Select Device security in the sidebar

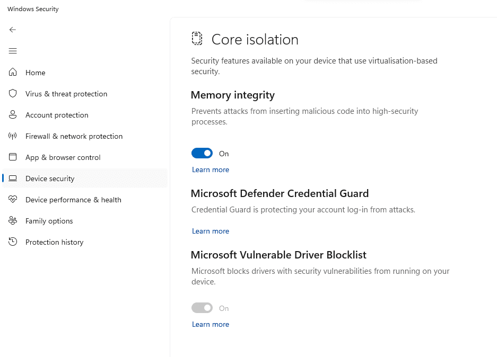coord(85,178)
